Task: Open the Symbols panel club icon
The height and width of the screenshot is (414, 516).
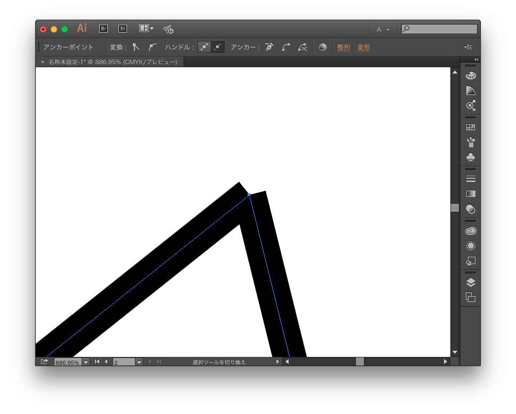Action: pos(471,157)
